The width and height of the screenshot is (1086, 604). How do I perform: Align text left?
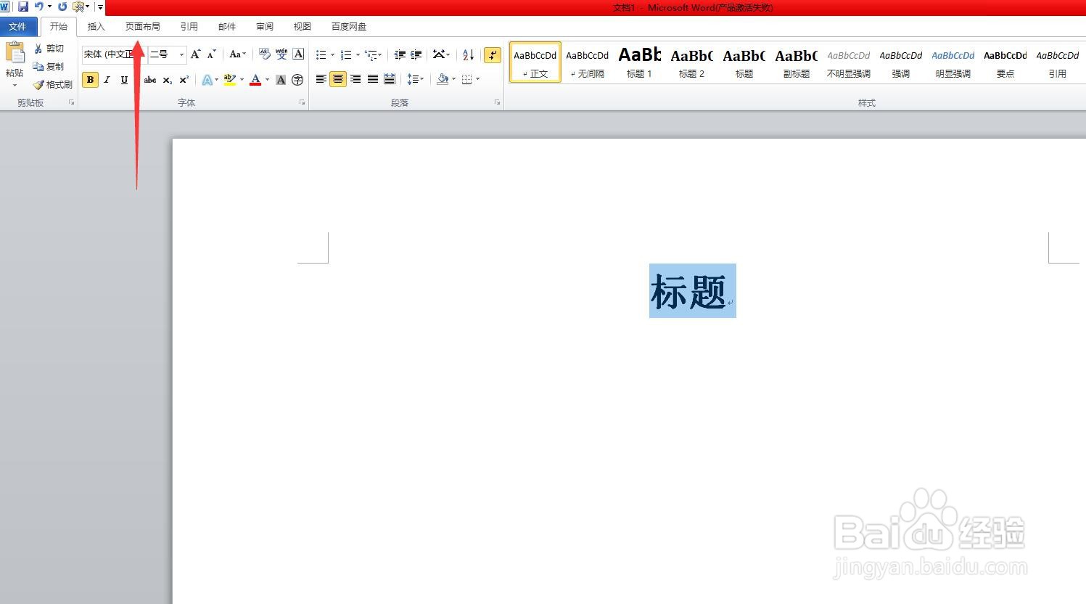(x=321, y=79)
